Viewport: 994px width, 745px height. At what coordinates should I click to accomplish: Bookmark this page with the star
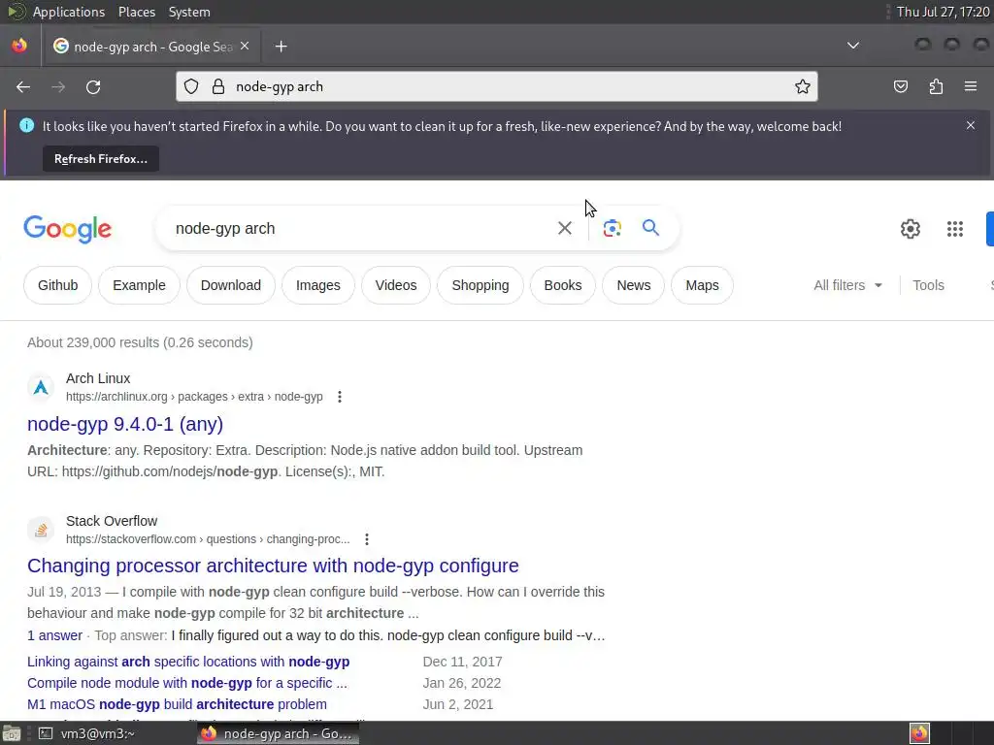click(803, 86)
